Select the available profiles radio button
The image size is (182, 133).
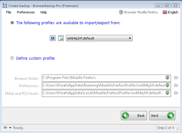pyautogui.click(x=12, y=23)
